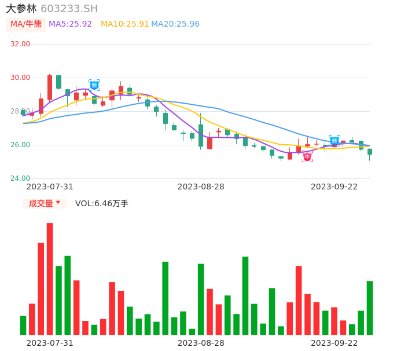Click the ticker code 603233.SH
This screenshot has width=397, height=351.
pyautogui.click(x=69, y=9)
